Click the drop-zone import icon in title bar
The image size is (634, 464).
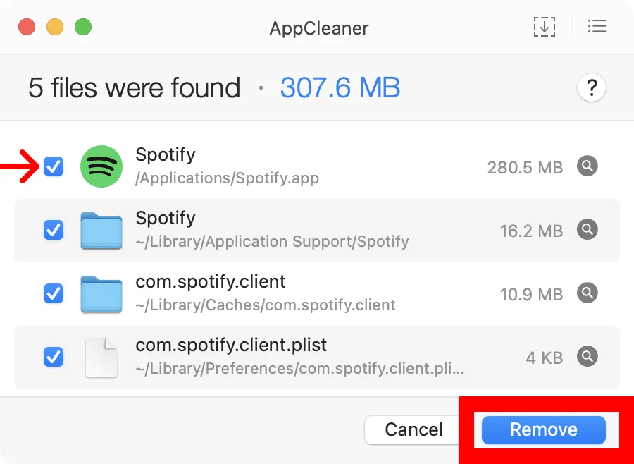pyautogui.click(x=544, y=28)
